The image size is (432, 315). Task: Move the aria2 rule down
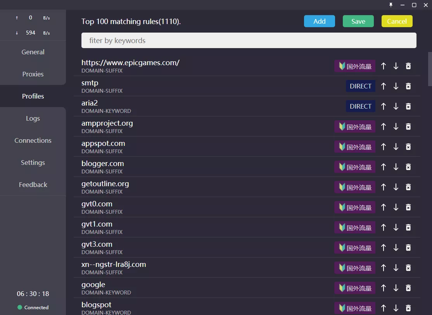[396, 106]
